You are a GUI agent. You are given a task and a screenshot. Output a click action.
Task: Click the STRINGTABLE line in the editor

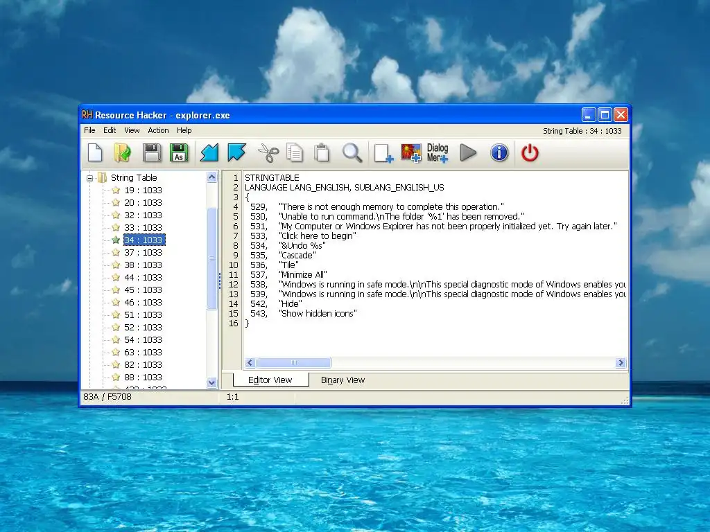[272, 178]
